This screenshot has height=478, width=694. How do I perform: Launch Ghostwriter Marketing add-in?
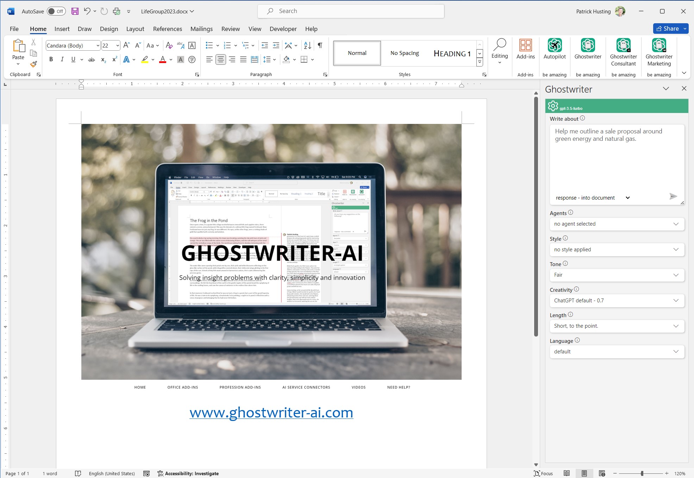pyautogui.click(x=659, y=46)
